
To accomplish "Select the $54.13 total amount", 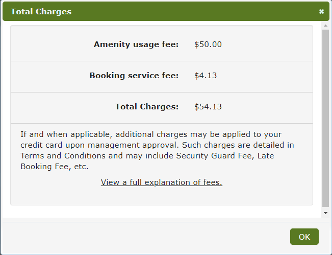I will click(208, 107).
